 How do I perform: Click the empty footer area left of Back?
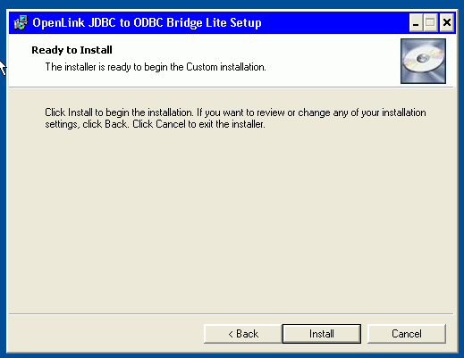(105, 334)
